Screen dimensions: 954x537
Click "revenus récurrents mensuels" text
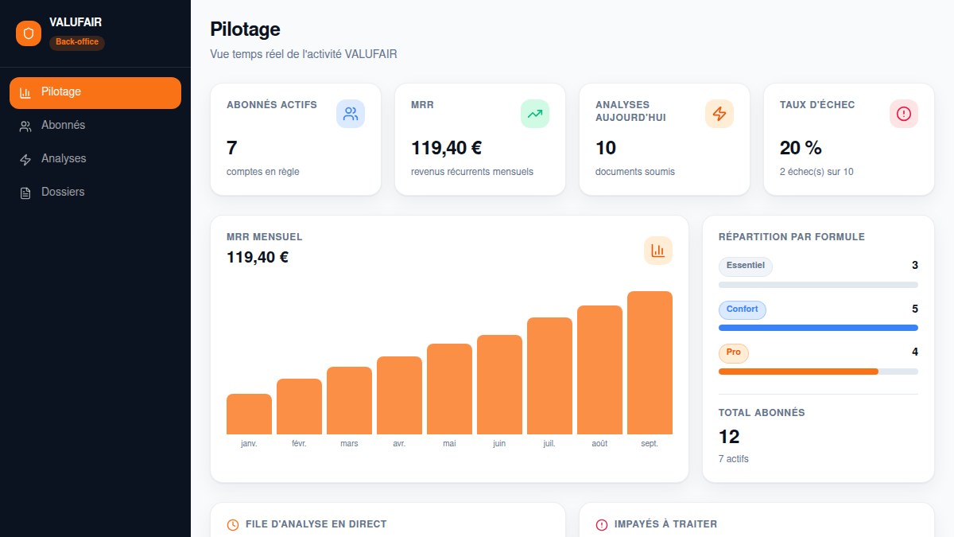pos(472,172)
